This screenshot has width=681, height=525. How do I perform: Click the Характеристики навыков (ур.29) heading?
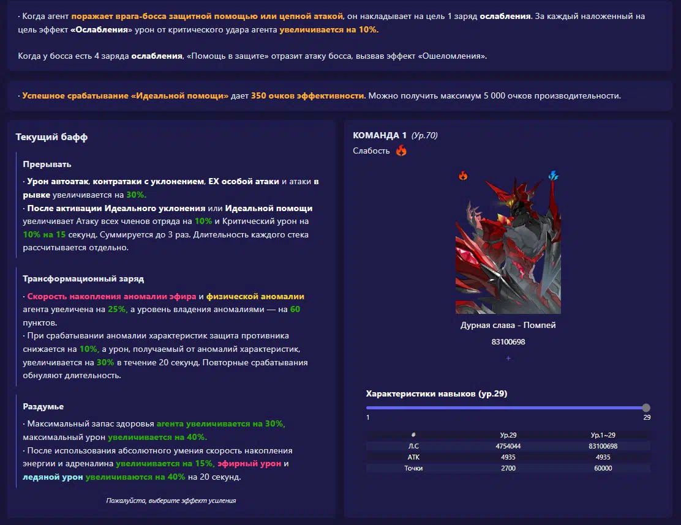(x=437, y=393)
